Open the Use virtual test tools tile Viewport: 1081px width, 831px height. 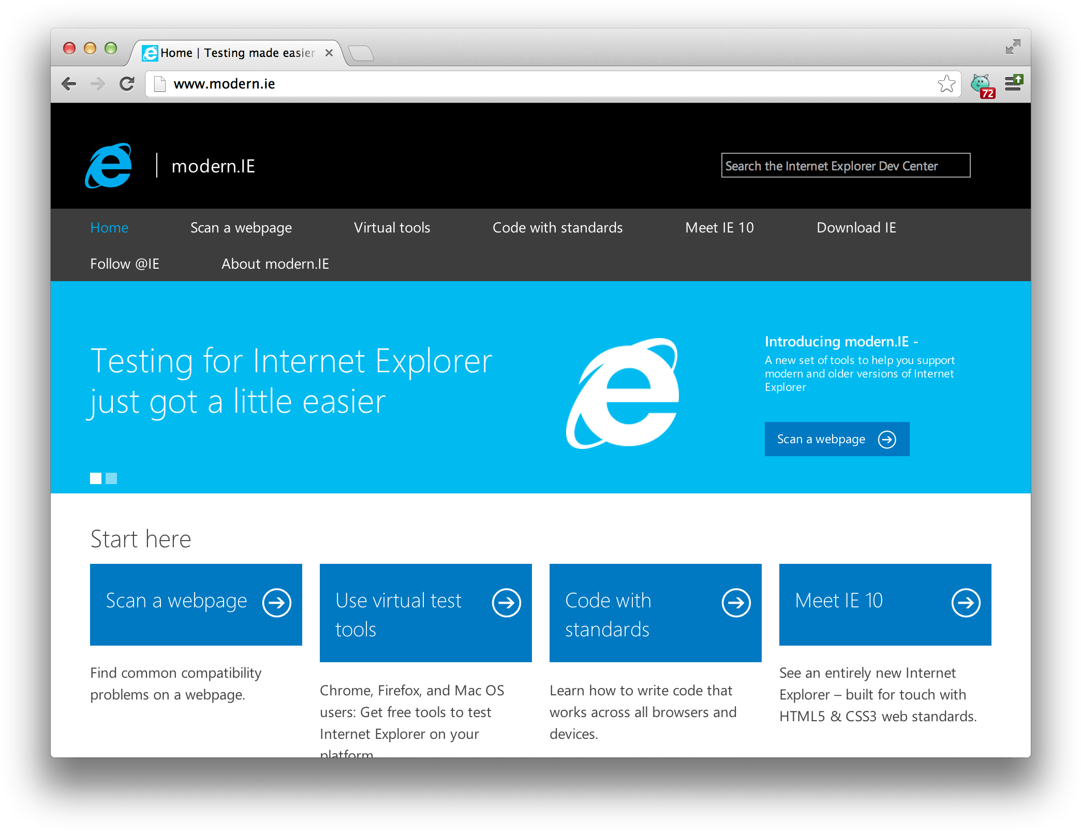[x=425, y=613]
